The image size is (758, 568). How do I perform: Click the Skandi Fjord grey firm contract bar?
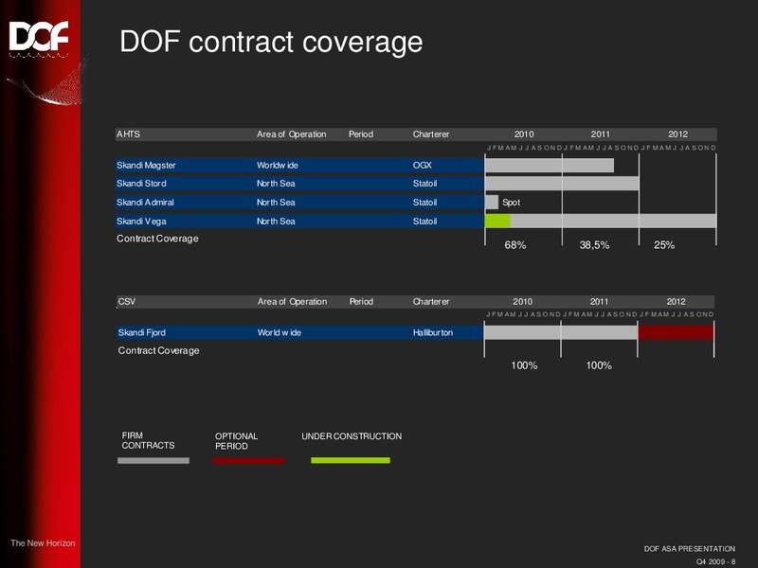561,332
